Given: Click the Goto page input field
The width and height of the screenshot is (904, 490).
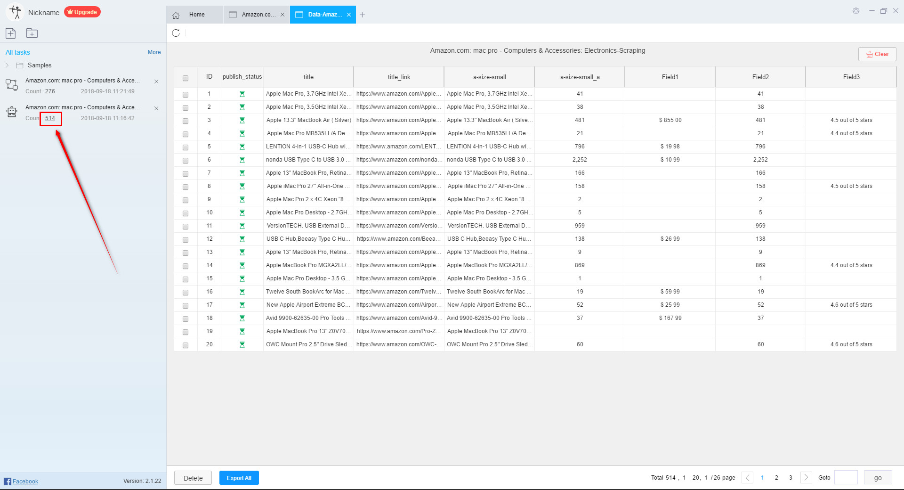Looking at the screenshot, I should pyautogui.click(x=846, y=478).
